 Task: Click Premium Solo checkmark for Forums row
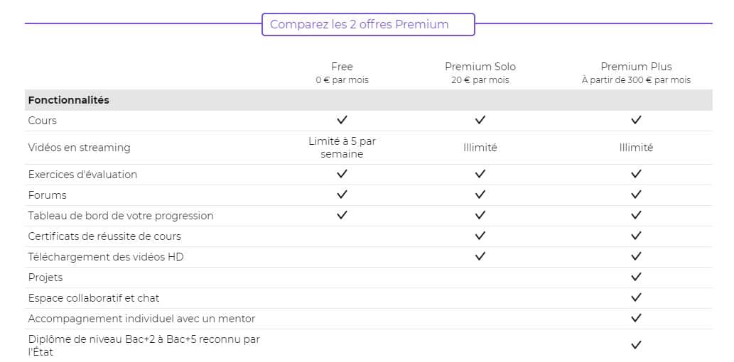point(480,194)
